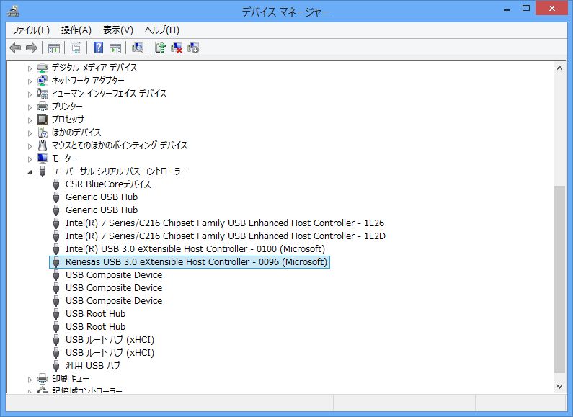Click the プロセッサ chip icon

43,120
